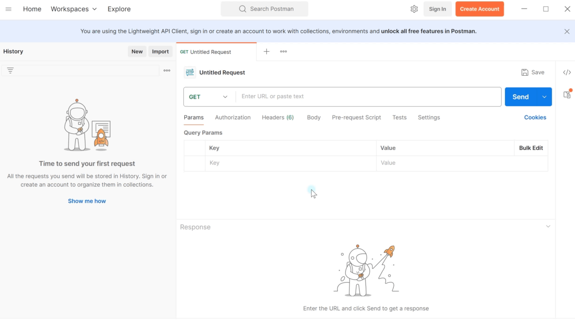Click the Response heading
The height and width of the screenshot is (320, 575).
pos(195,227)
